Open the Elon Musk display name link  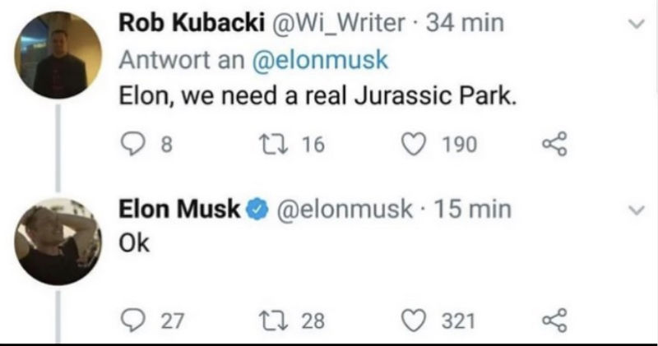pyautogui.click(x=179, y=210)
